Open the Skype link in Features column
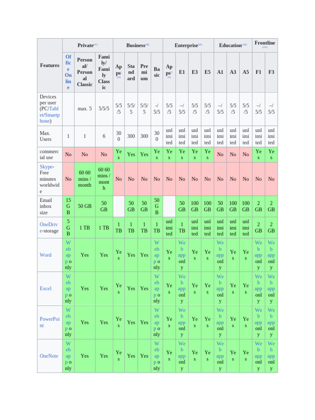315x420 pixels. pyautogui.click(x=46, y=167)
